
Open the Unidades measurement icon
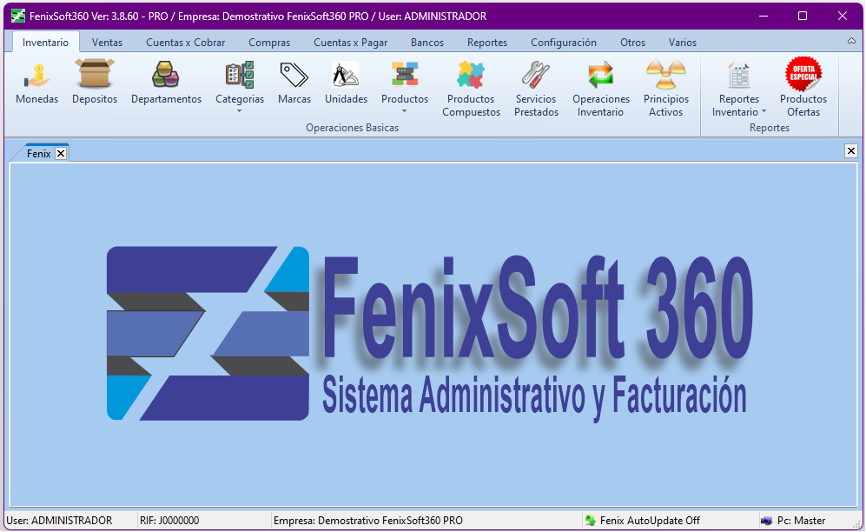(x=346, y=75)
